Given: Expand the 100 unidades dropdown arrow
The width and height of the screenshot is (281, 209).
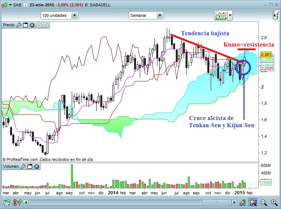Looking at the screenshot, I should (74, 15).
